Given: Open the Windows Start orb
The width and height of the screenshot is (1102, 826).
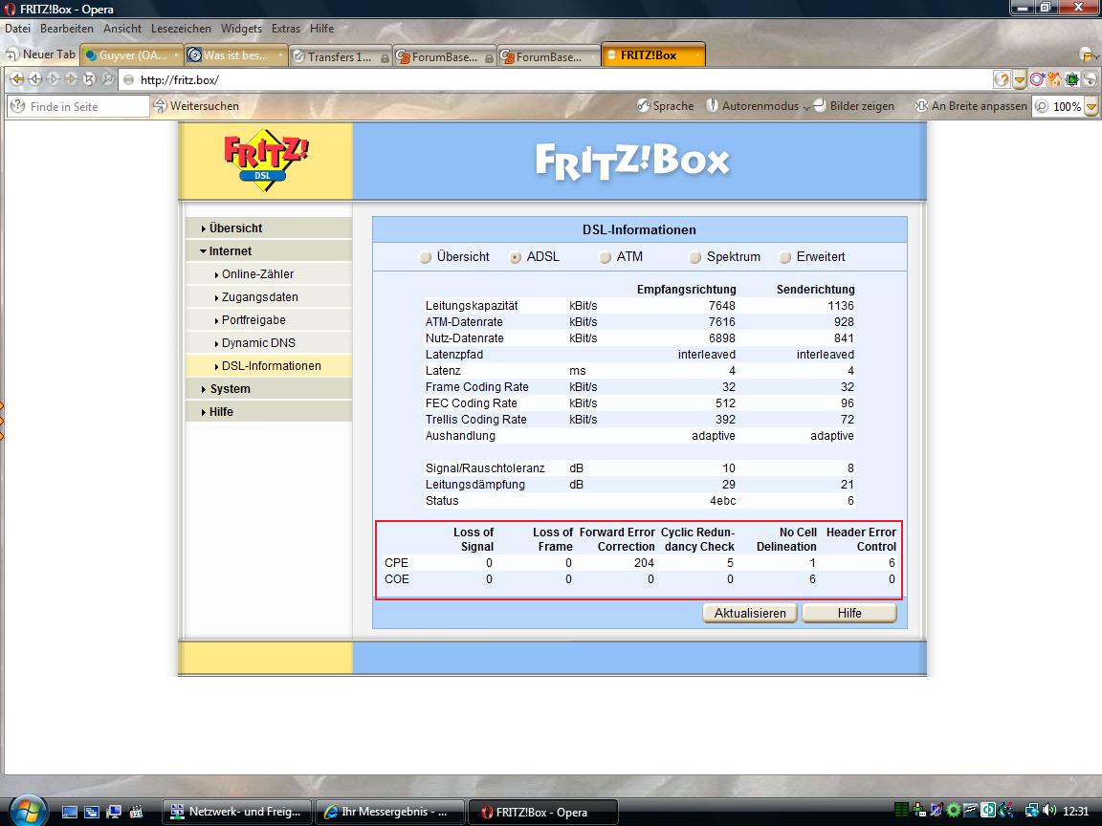Looking at the screenshot, I should [27, 810].
